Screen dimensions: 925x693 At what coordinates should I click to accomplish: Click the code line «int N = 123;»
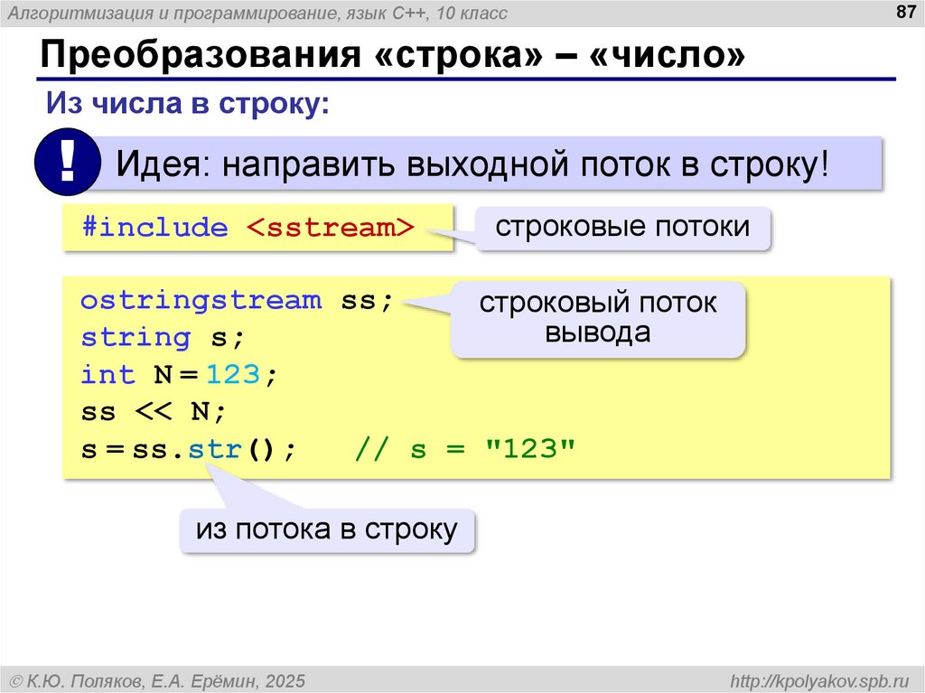pyautogui.click(x=179, y=375)
